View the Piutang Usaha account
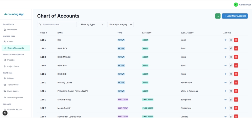The width and height of the screenshot is (252, 118). tap(225, 82)
